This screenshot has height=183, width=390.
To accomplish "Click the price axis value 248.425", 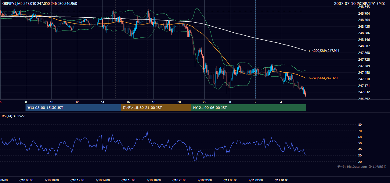I will (364, 27).
